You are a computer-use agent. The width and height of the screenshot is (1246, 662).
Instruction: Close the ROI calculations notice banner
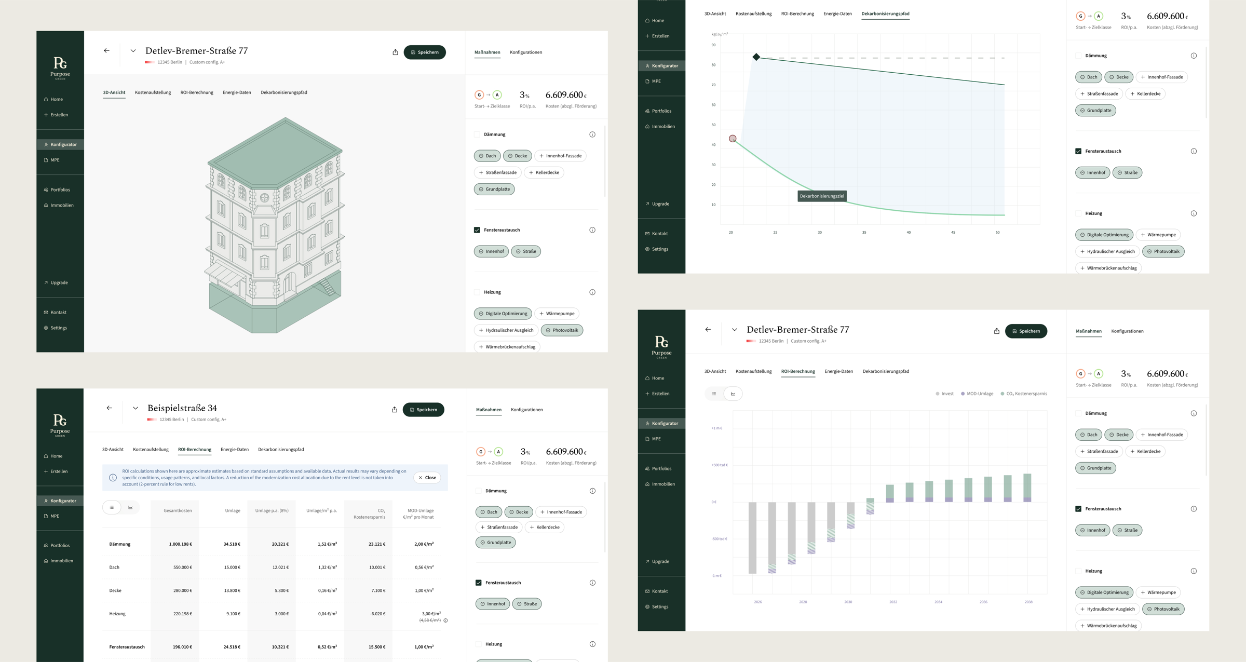point(427,477)
